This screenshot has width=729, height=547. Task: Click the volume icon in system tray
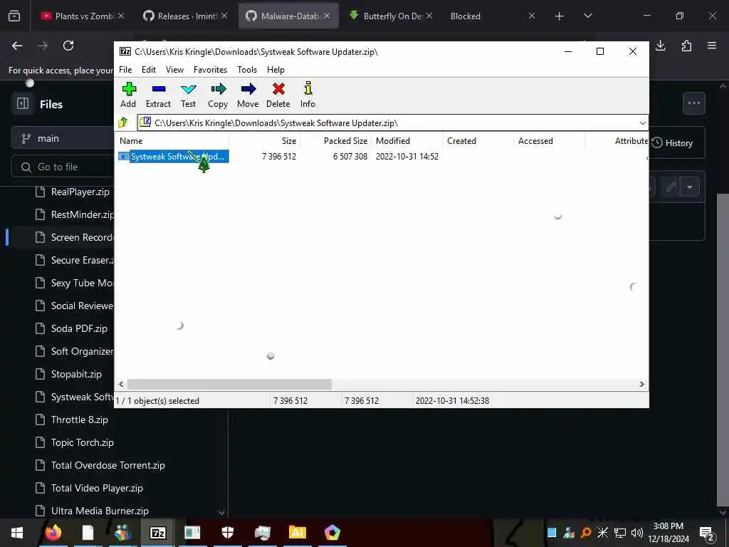637,533
